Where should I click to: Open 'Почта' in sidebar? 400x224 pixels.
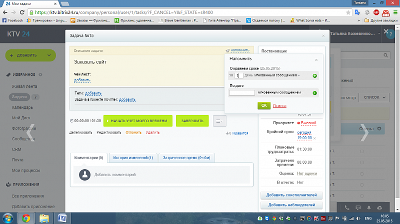[17, 160]
